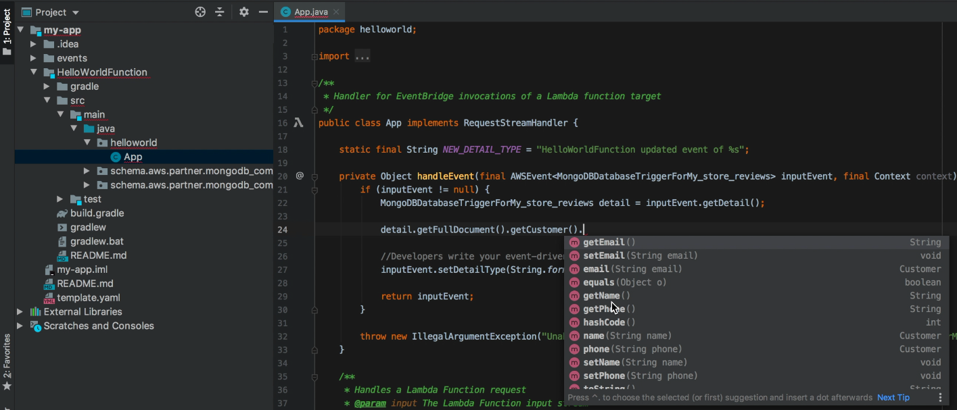Click the build.gradle file icon
This screenshot has width=957, height=410.
tap(62, 213)
